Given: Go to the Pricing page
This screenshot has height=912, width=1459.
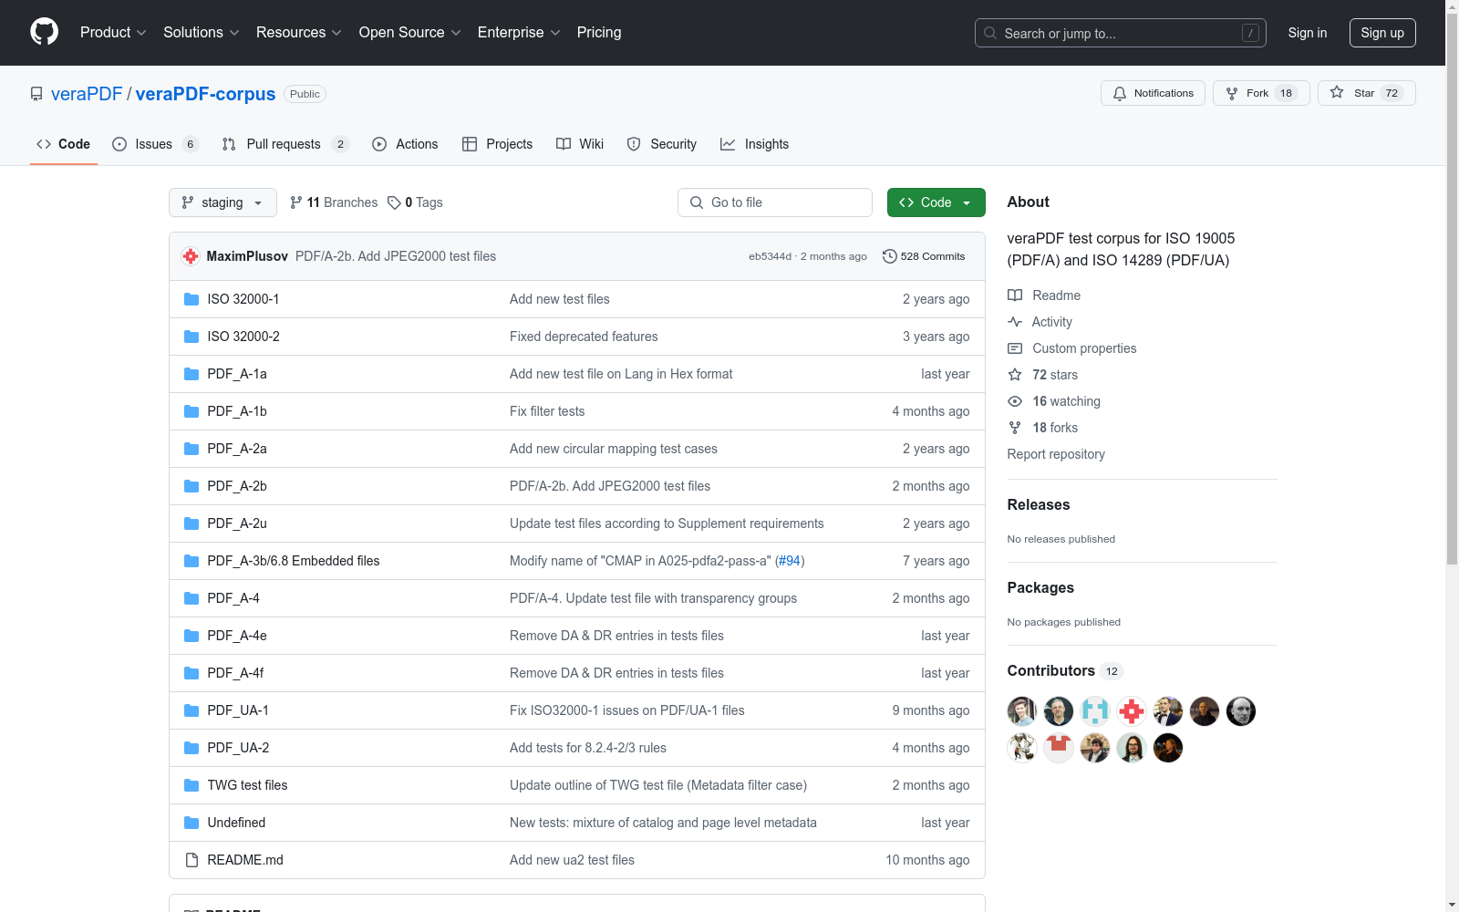Looking at the screenshot, I should [x=599, y=33].
